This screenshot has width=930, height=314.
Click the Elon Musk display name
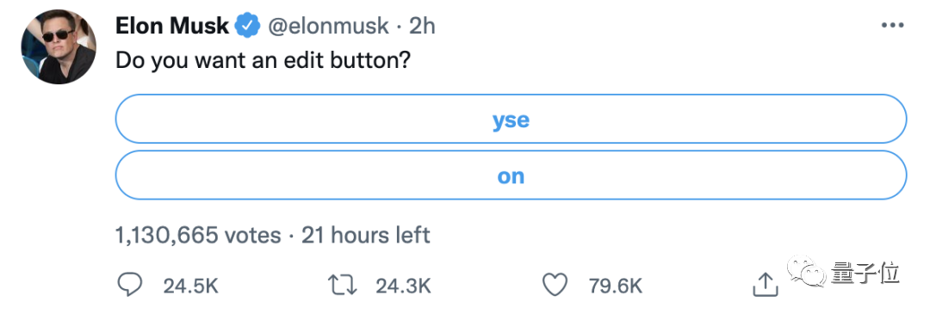pyautogui.click(x=172, y=26)
